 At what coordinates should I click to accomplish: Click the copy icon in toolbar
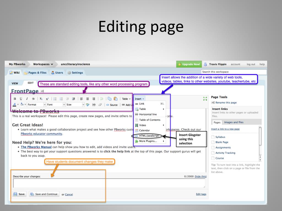pos(110,99)
